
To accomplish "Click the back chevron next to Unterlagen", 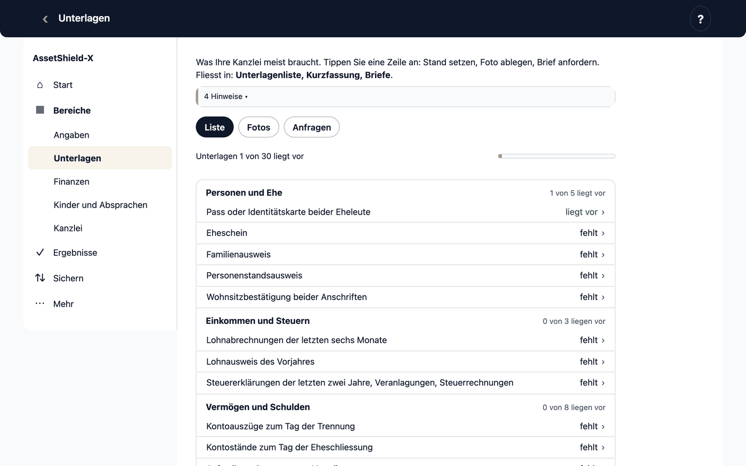I will click(45, 19).
